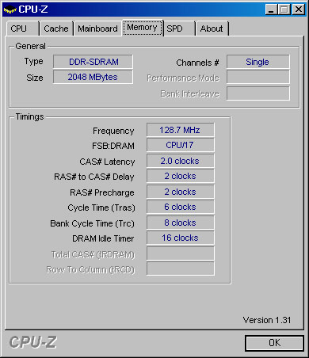Click the grayed Performance Mode label
The width and height of the screenshot is (309, 358).
(183, 78)
